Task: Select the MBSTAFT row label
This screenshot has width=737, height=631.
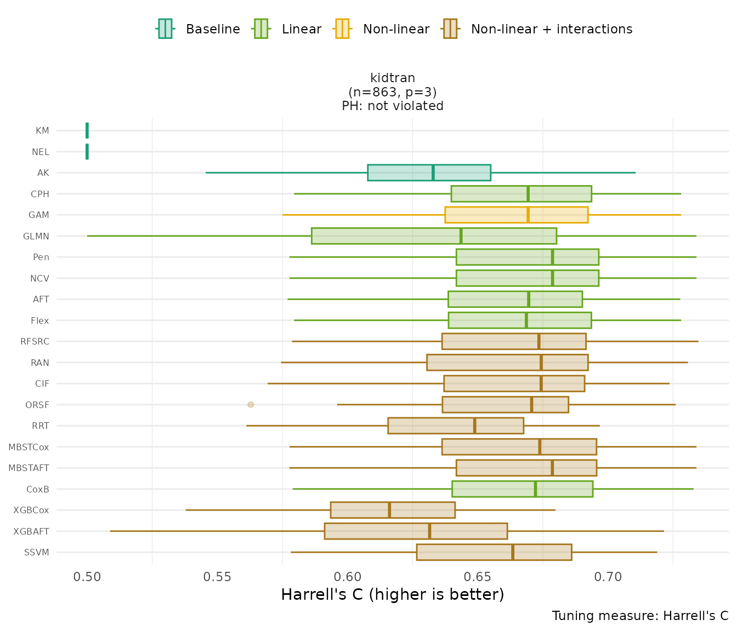Action: click(x=29, y=468)
